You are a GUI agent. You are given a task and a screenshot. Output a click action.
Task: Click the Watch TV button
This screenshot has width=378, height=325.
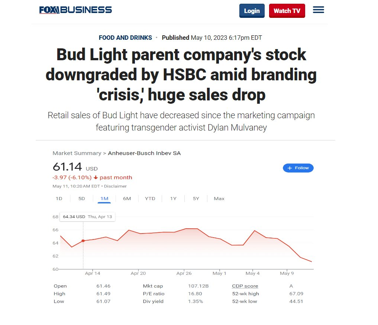(287, 11)
